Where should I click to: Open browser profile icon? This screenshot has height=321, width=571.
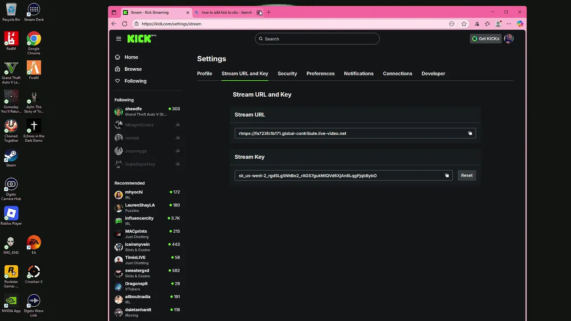pos(498,24)
